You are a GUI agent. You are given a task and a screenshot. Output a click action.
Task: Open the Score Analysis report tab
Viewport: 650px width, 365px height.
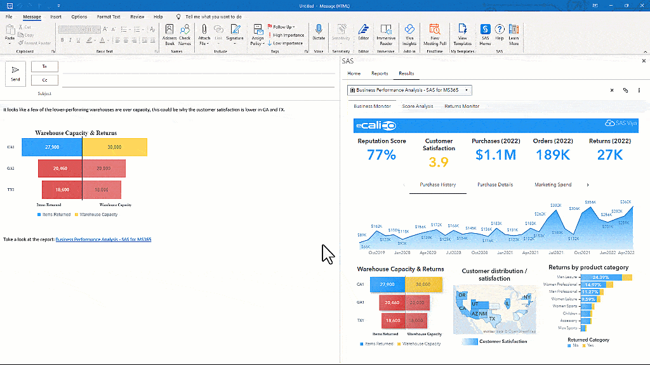pos(418,106)
